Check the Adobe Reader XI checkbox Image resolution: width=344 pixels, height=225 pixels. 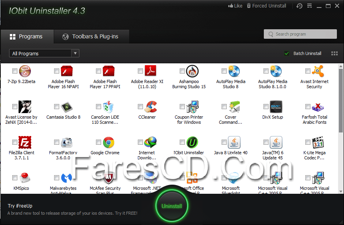click(x=141, y=71)
